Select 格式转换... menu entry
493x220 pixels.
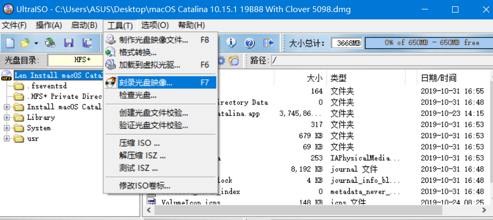[x=160, y=53]
